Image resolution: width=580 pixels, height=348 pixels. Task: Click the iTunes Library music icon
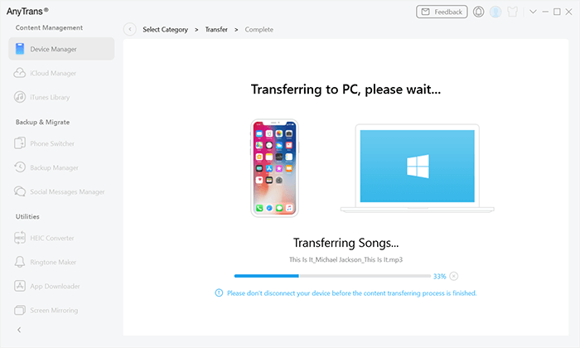click(x=20, y=97)
